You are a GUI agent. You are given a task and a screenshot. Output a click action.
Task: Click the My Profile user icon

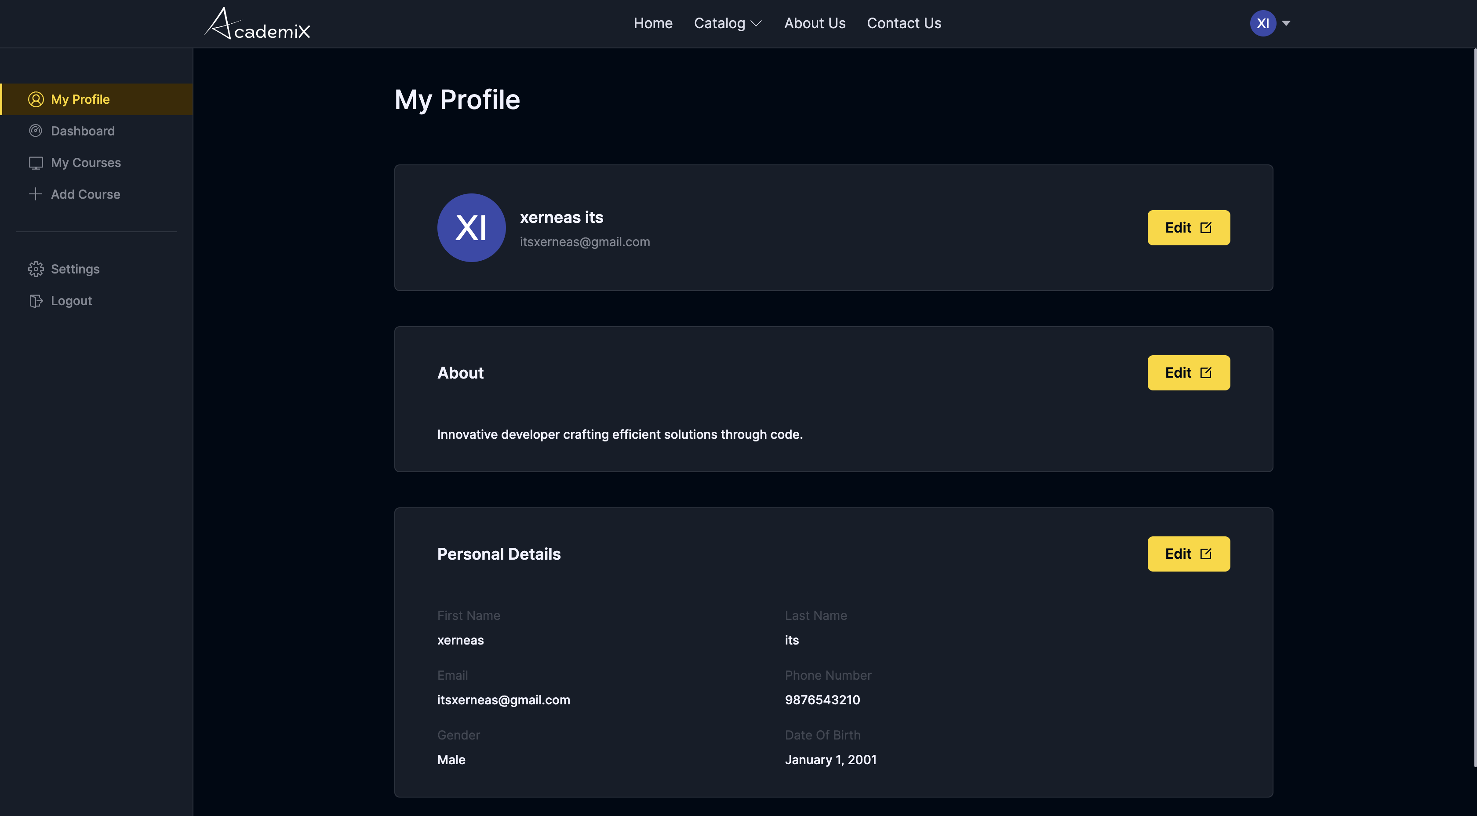pos(36,99)
